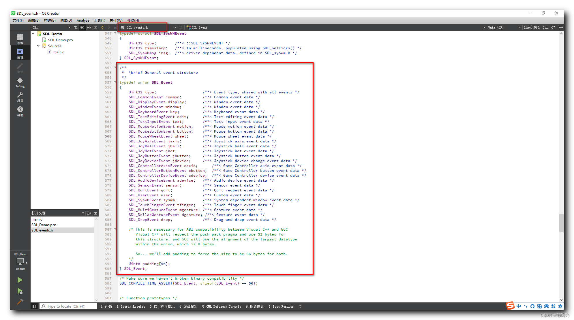
Task: Click the editor vertical scrollbar handle
Action: [561, 223]
